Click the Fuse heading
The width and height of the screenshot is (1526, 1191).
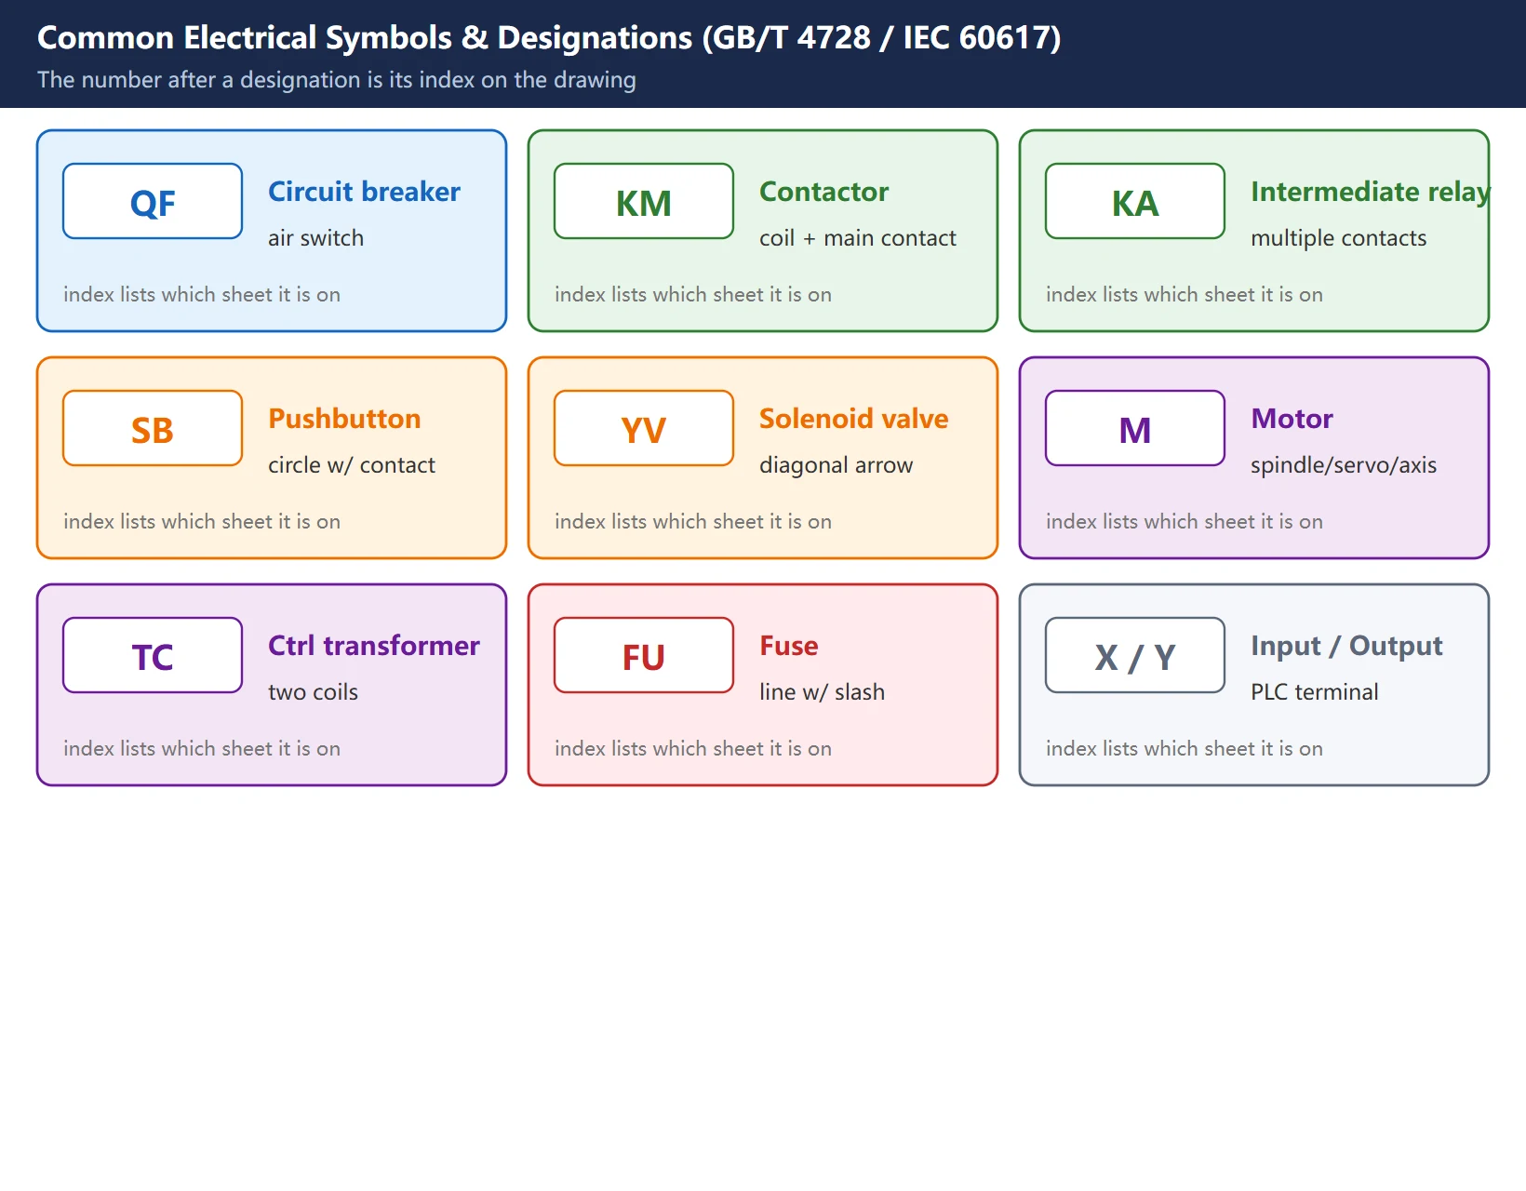pos(789,646)
